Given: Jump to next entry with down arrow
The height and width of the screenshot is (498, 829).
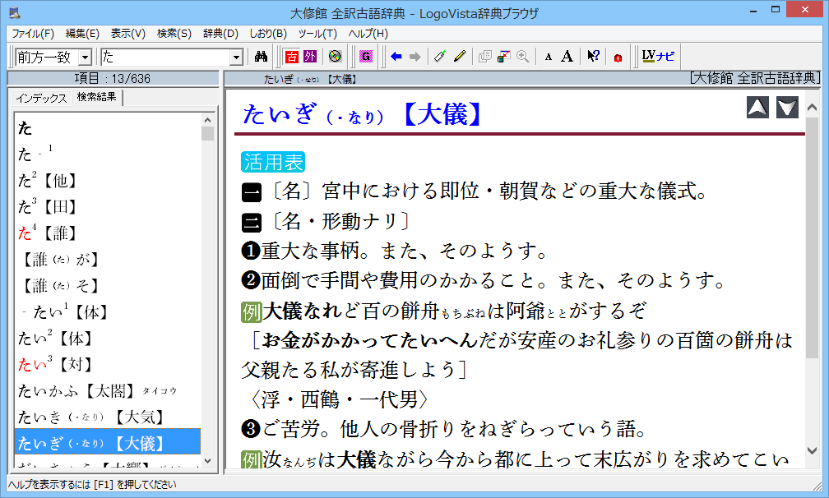Looking at the screenshot, I should tap(787, 107).
